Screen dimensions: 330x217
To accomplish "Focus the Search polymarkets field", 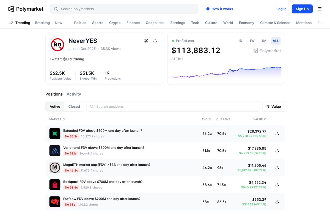I will tap(124, 9).
